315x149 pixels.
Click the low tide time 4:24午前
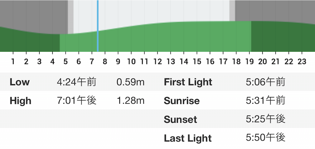77,82
